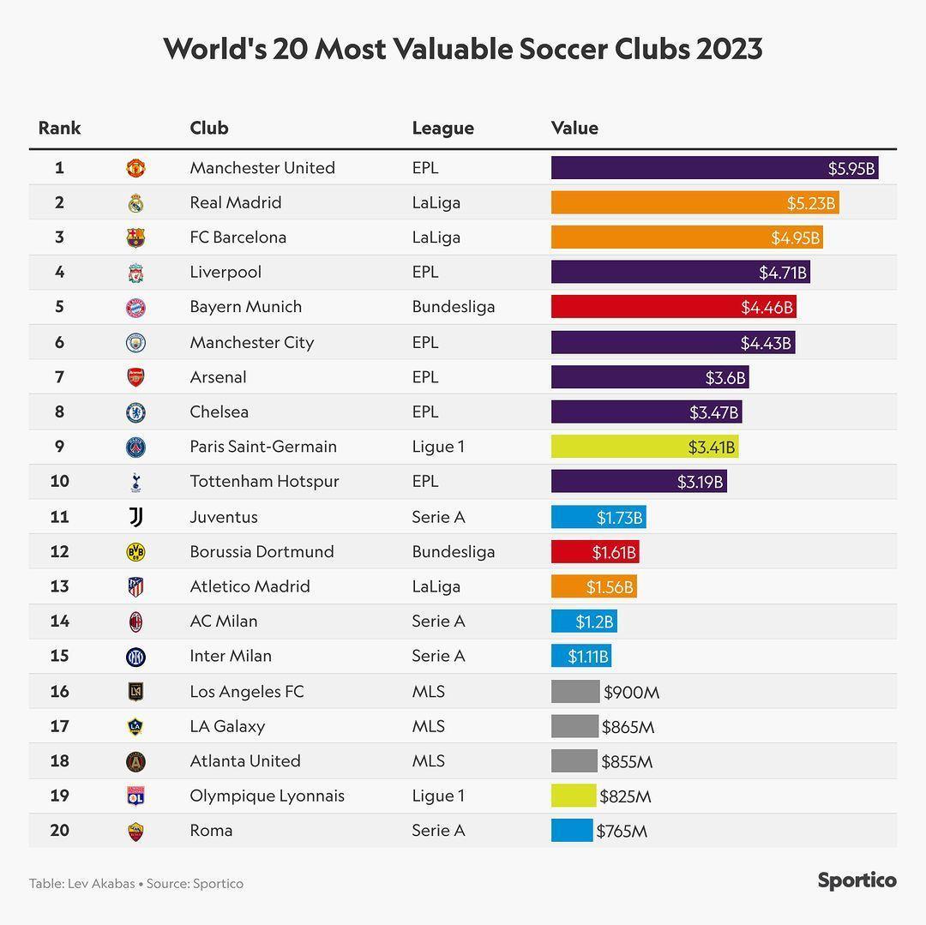Click the Roma crest icon
926x925 pixels.
click(135, 832)
